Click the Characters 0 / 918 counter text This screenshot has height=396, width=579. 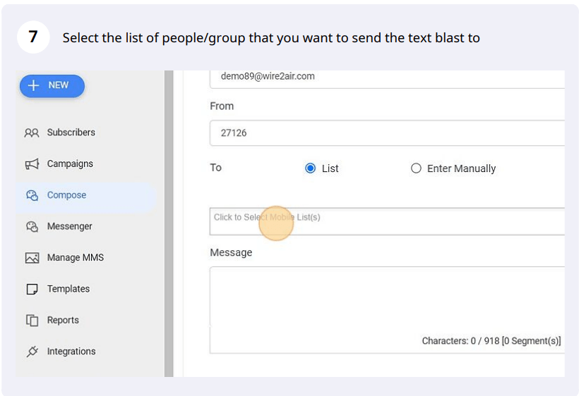pyautogui.click(x=491, y=341)
